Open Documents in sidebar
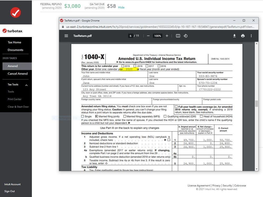 point(16,50)
